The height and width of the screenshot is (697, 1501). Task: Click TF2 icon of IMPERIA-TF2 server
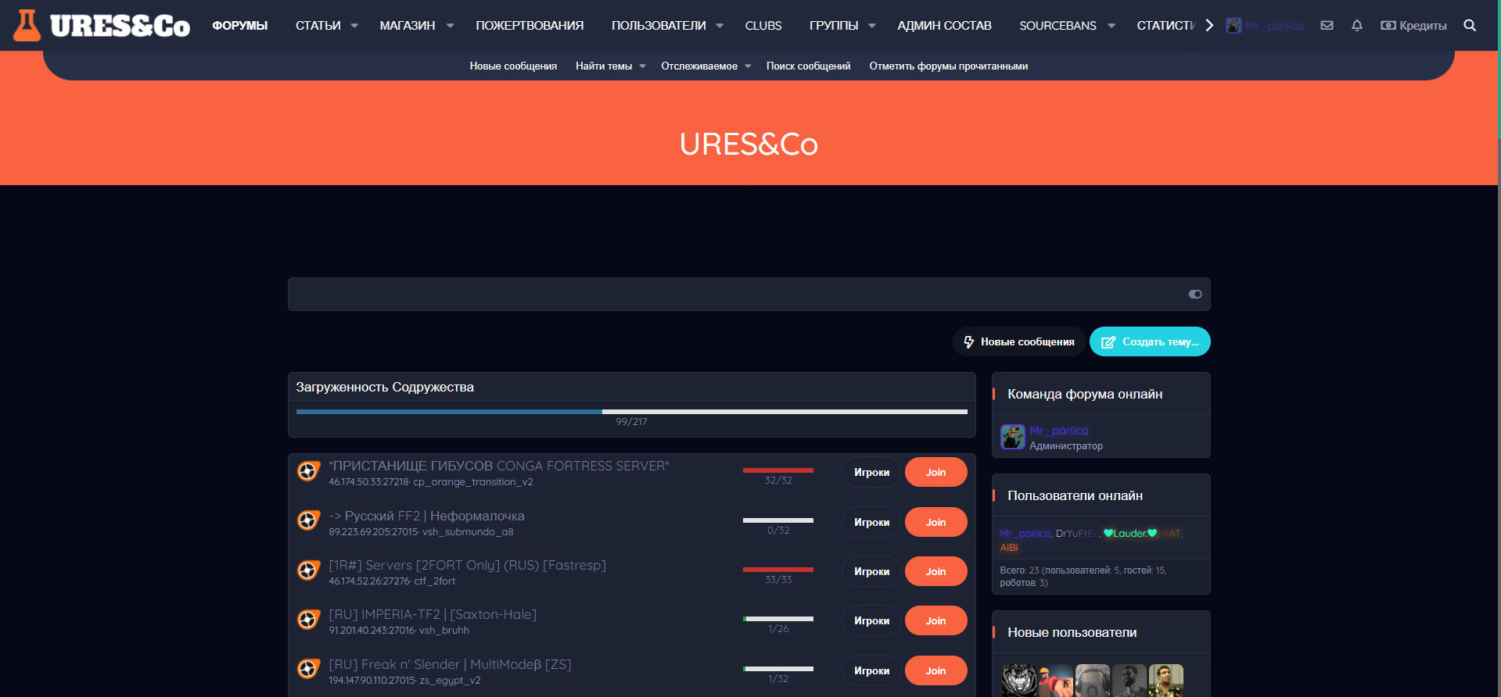[x=308, y=620]
